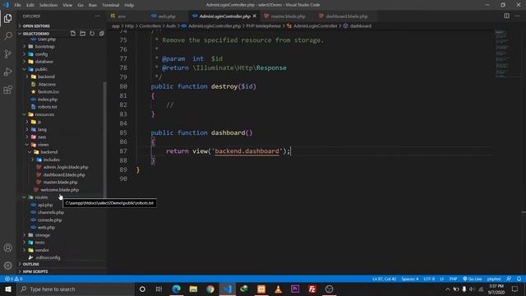The image size is (526, 296).
Task: Expand the NPM SCRIPTS section
Action: tap(35, 271)
